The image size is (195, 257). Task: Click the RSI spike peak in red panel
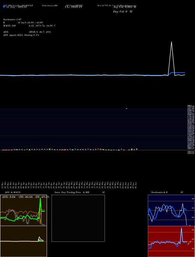click(x=181, y=228)
